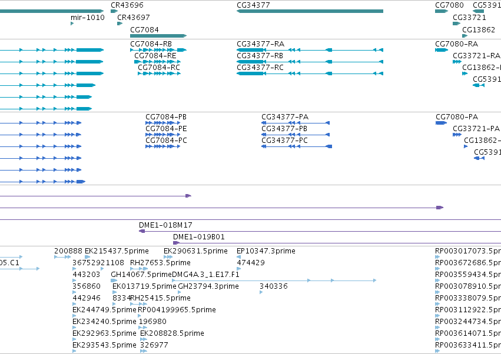
Task: Select the 356860 EST label
Action: 87,286
